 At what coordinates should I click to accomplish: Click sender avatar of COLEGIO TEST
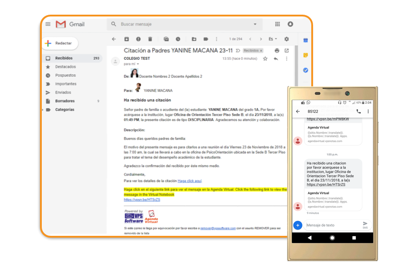[x=115, y=61]
